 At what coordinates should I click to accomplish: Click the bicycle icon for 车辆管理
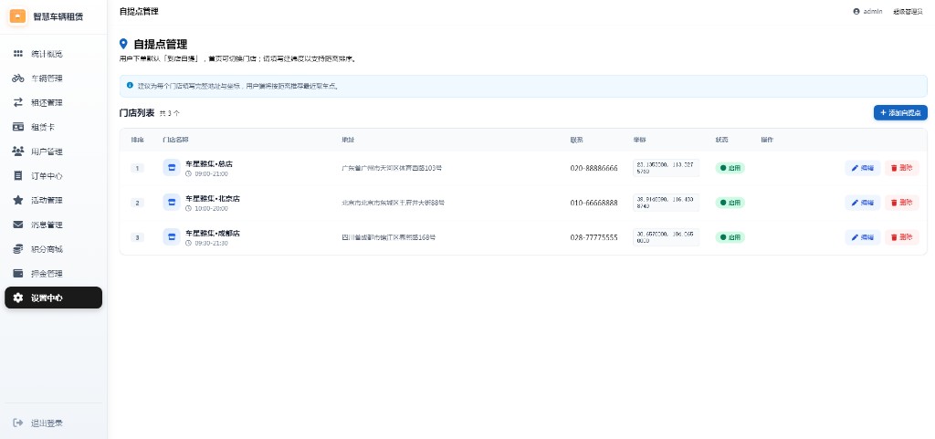click(x=18, y=78)
